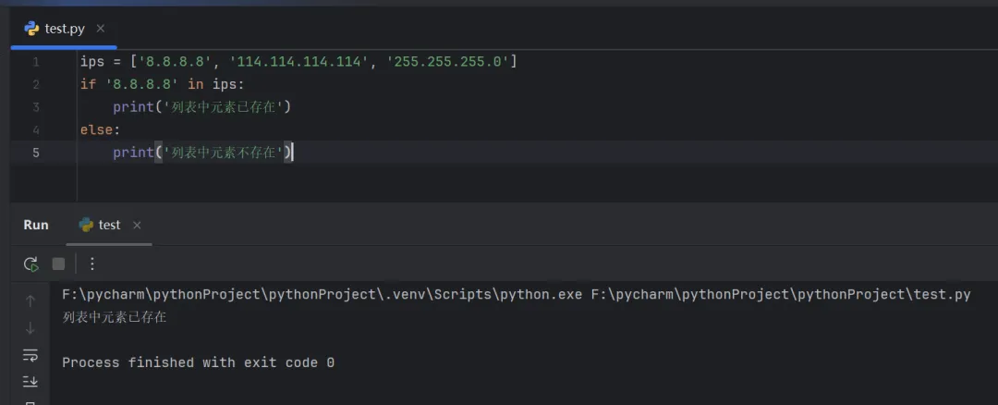Click the Stop process button

(x=58, y=264)
